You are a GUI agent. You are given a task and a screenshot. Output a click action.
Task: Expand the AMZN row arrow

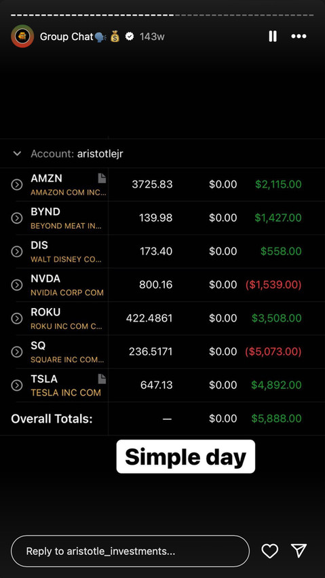(x=17, y=185)
